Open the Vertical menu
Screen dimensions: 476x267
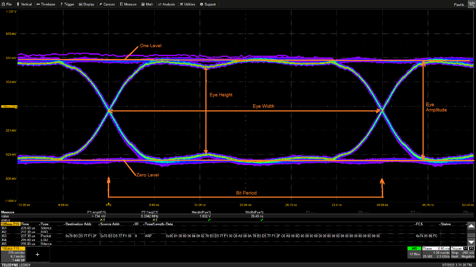coord(25,4)
